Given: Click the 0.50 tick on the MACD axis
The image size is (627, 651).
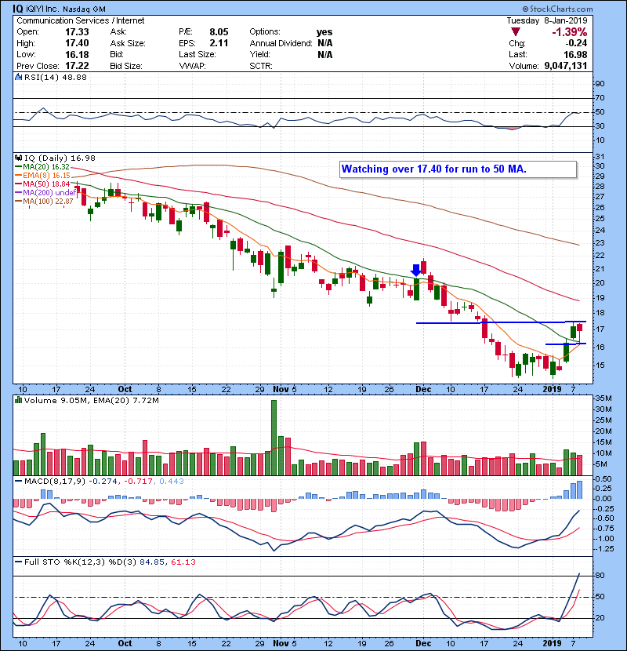Looking at the screenshot, I should (x=604, y=479).
